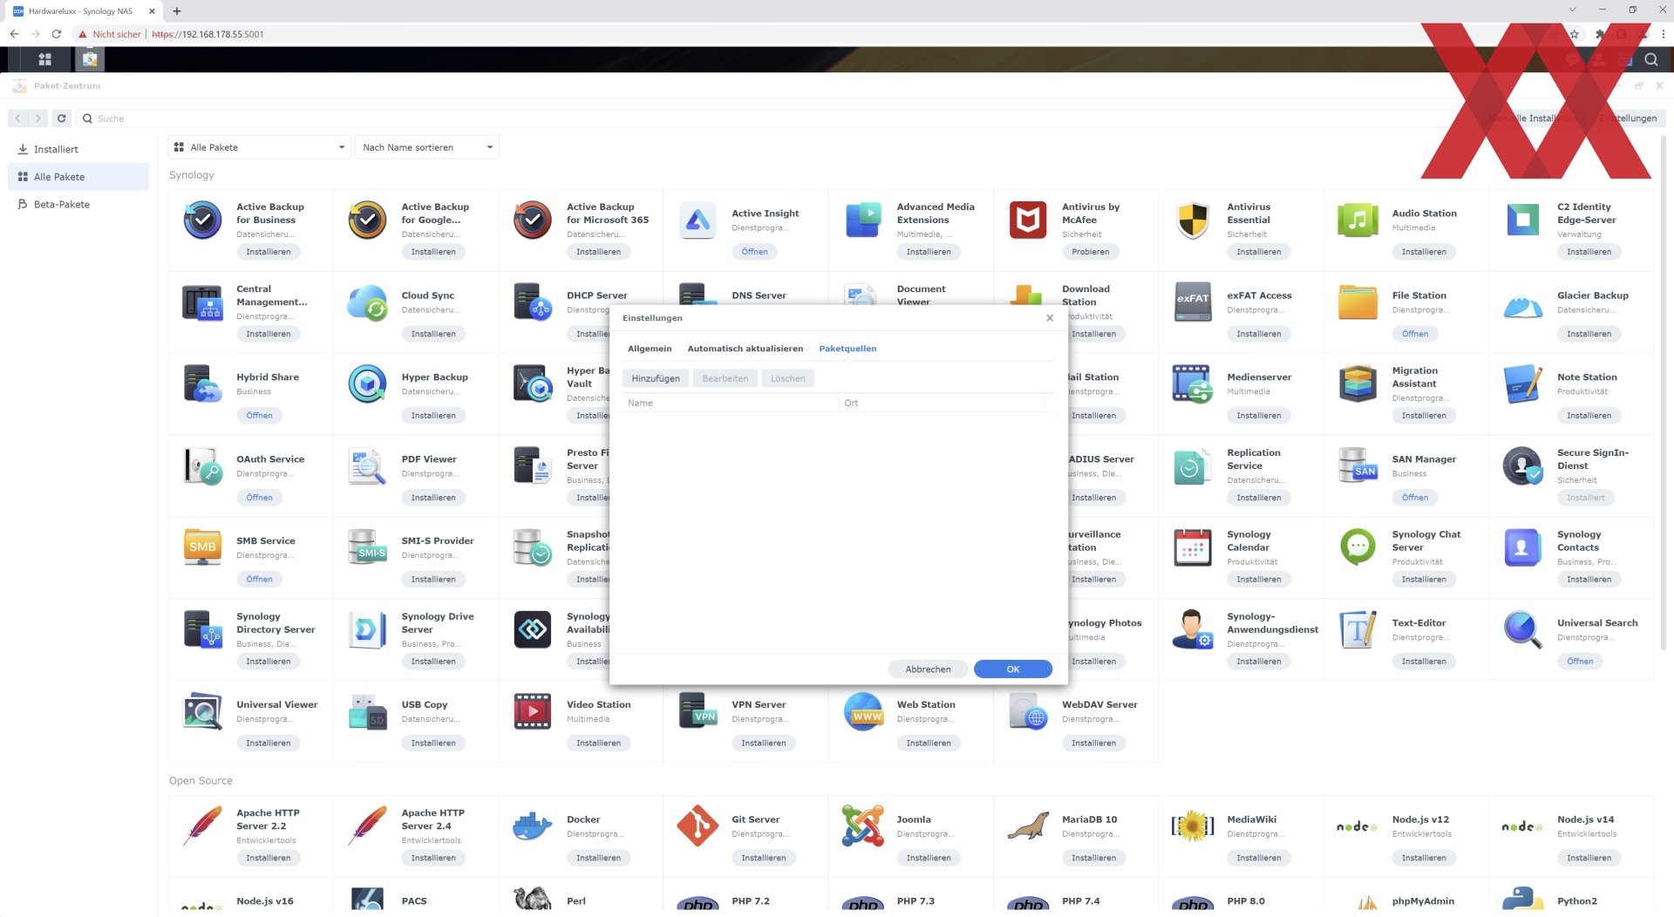Screen dimensions: 1674x917
Task: Click the Active Insight package icon
Action: click(697, 221)
